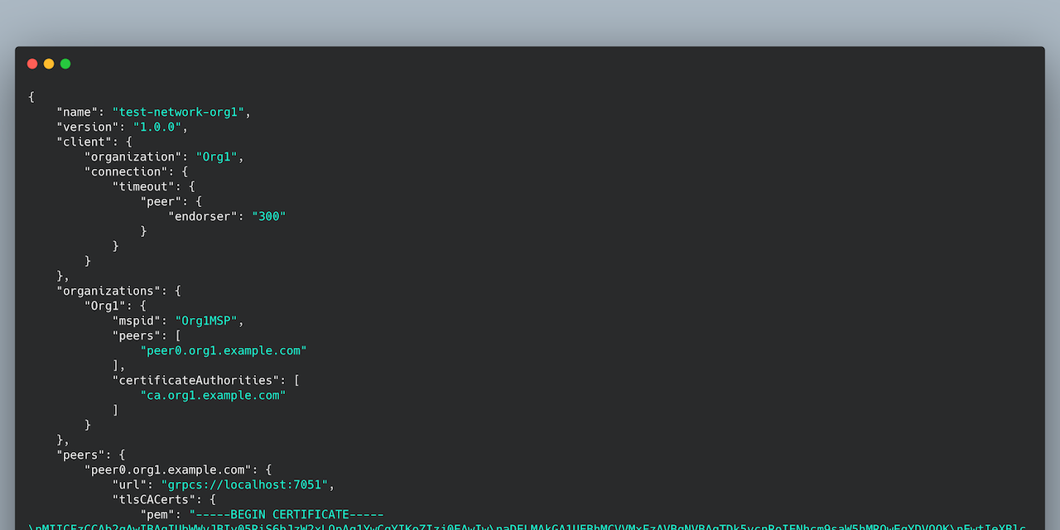Click the "client" key
Screen dimensions: 1060x530
coord(84,142)
